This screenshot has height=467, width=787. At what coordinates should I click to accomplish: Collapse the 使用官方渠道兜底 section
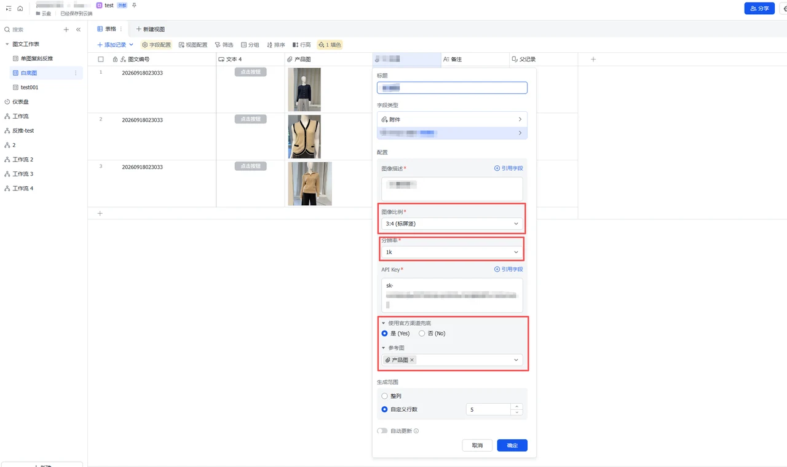pos(384,323)
